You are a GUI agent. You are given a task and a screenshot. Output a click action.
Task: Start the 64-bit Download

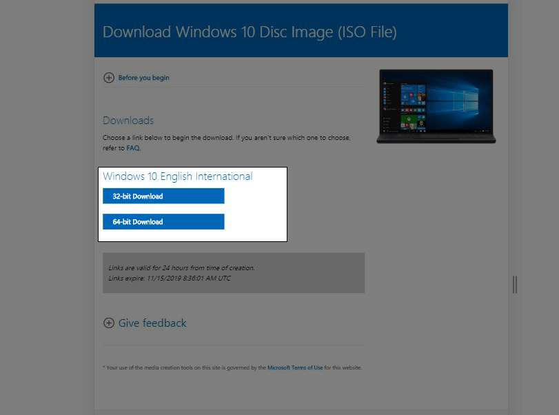coord(163,221)
